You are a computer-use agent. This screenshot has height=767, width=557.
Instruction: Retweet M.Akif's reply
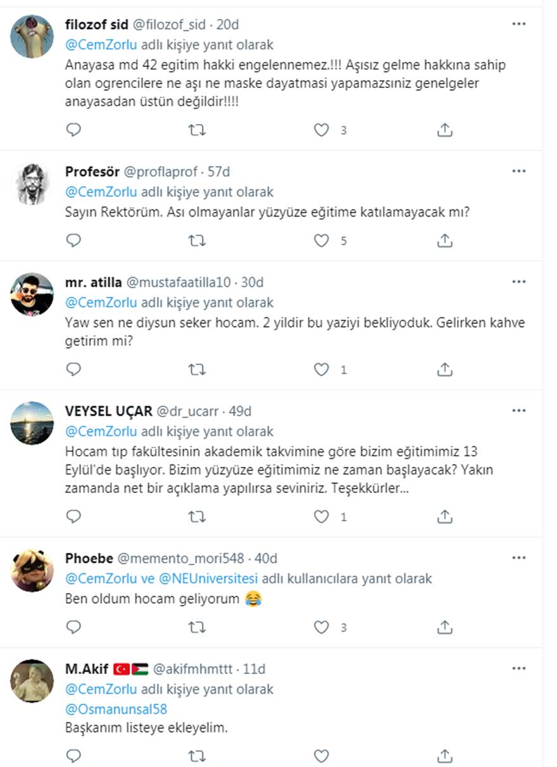(x=197, y=755)
